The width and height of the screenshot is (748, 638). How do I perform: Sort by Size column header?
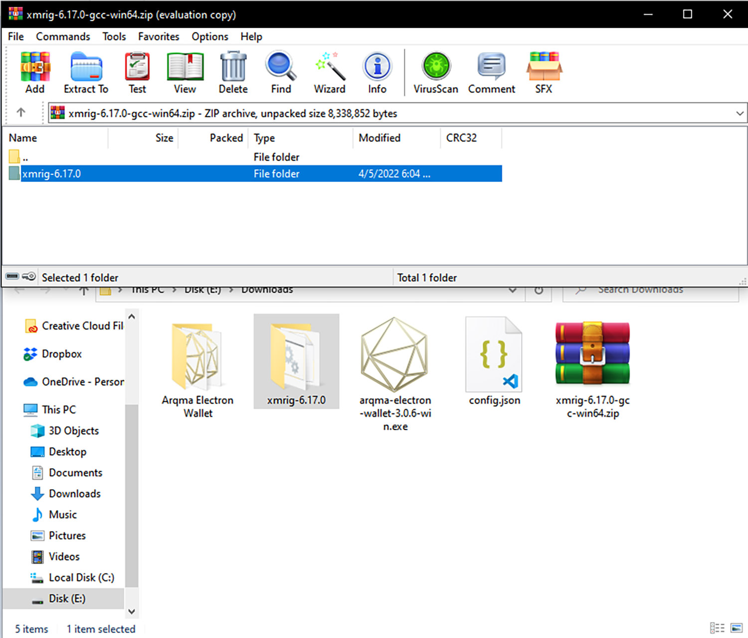click(143, 138)
